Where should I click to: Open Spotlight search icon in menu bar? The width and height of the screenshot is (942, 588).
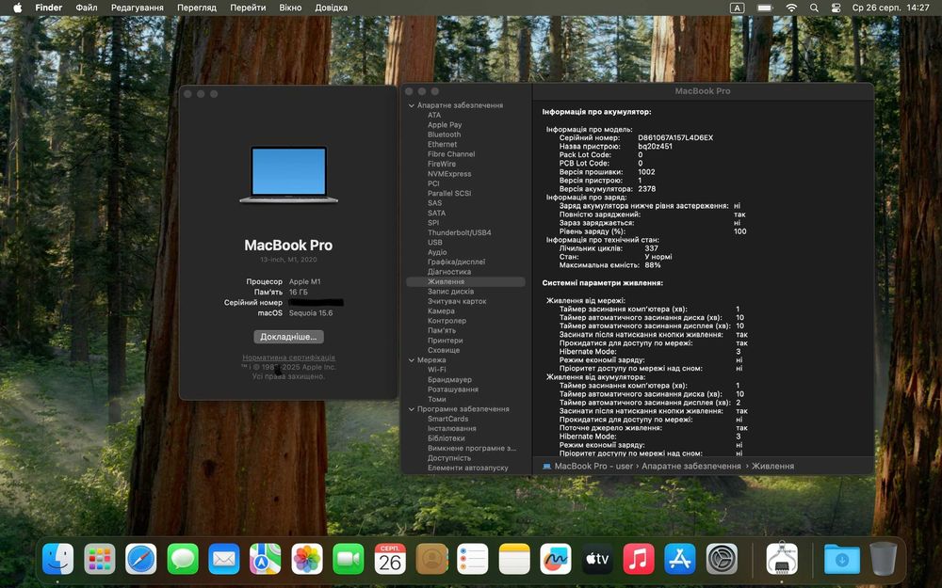pos(814,8)
